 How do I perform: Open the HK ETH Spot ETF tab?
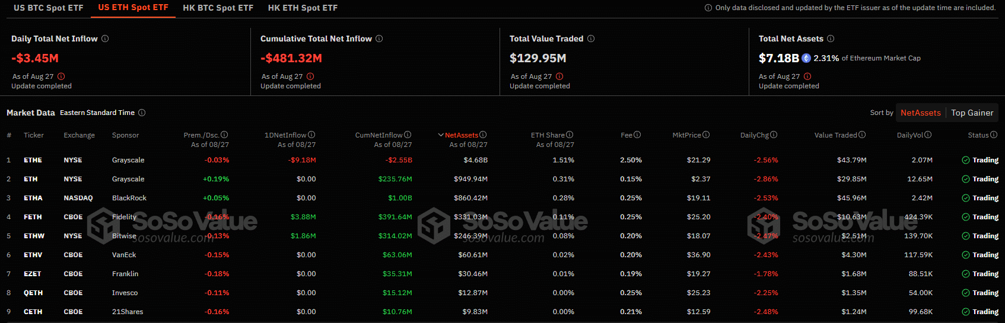pyautogui.click(x=303, y=8)
